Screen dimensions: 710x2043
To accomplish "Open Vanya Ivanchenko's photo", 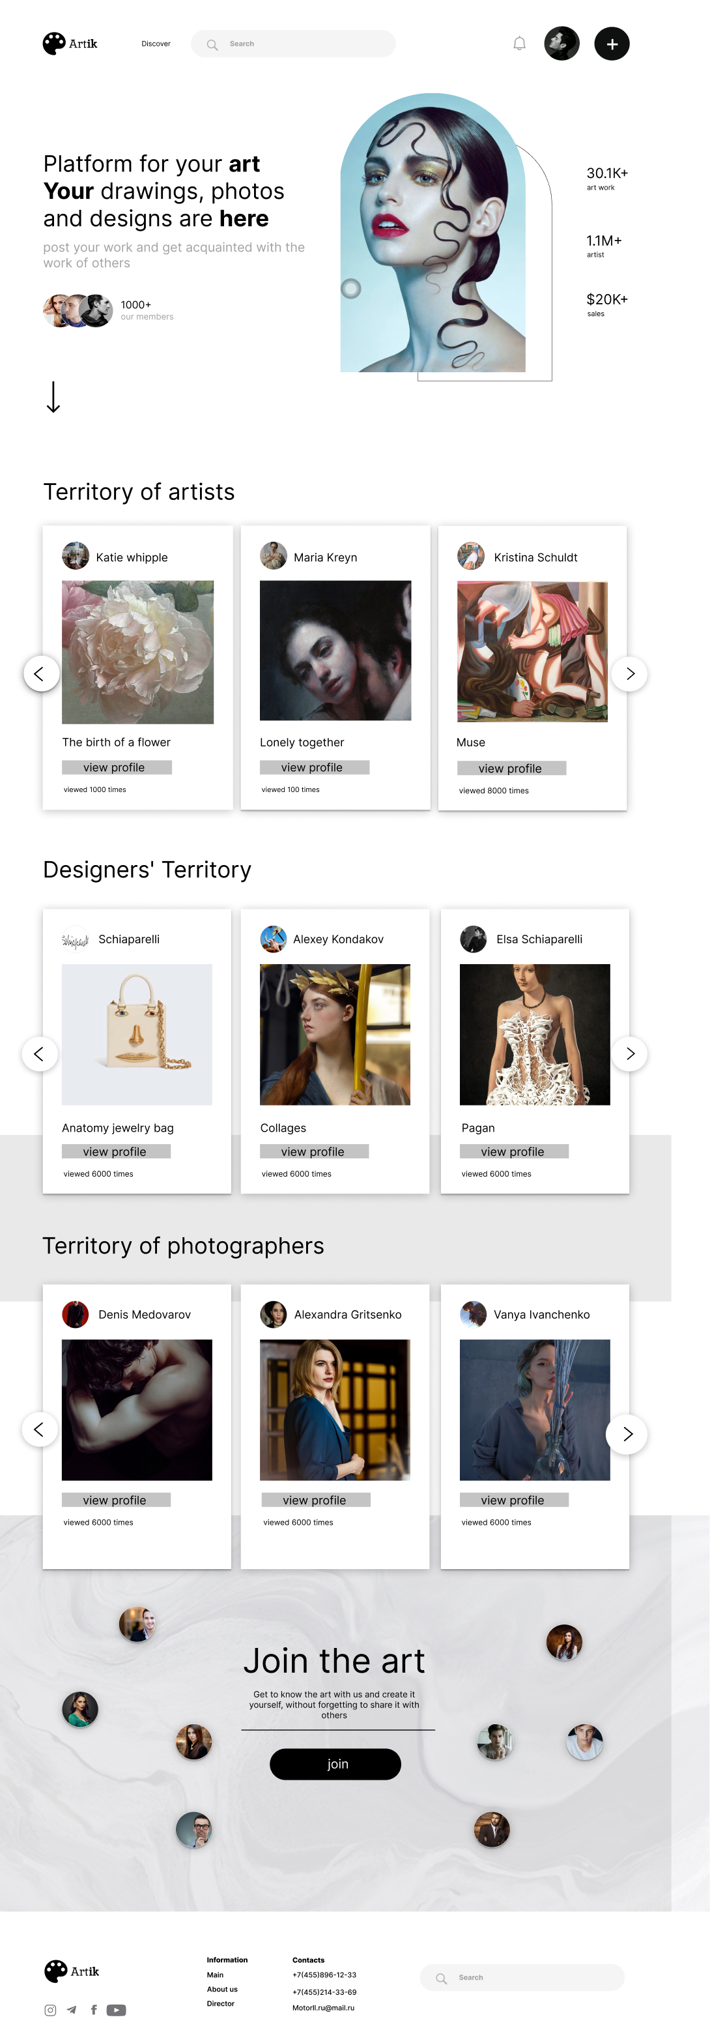I will coord(535,1409).
